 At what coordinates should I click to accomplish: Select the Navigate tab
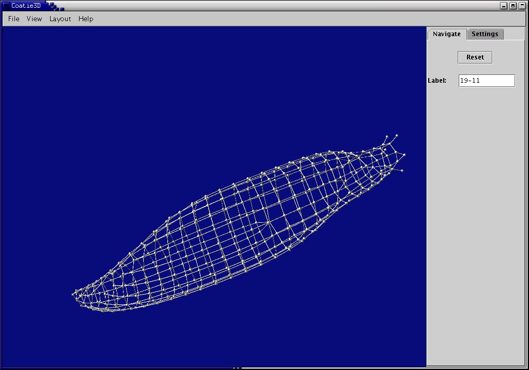pyautogui.click(x=447, y=34)
